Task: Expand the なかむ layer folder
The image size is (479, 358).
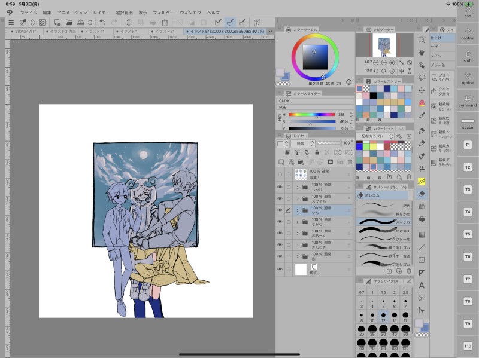Action: point(298,222)
